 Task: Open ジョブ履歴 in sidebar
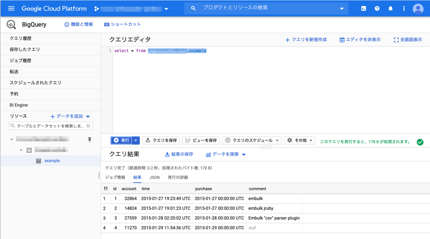click(x=51, y=61)
